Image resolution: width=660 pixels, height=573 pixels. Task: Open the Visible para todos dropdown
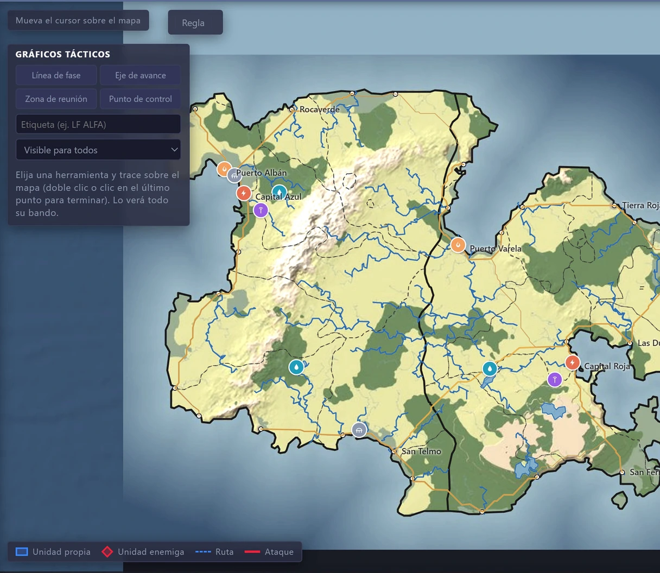click(x=98, y=150)
